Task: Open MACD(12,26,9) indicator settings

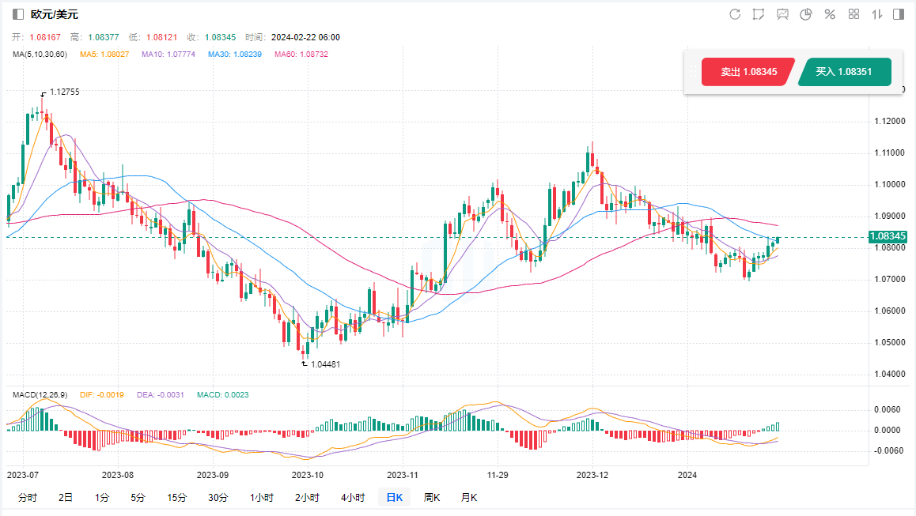Action: click(39, 394)
